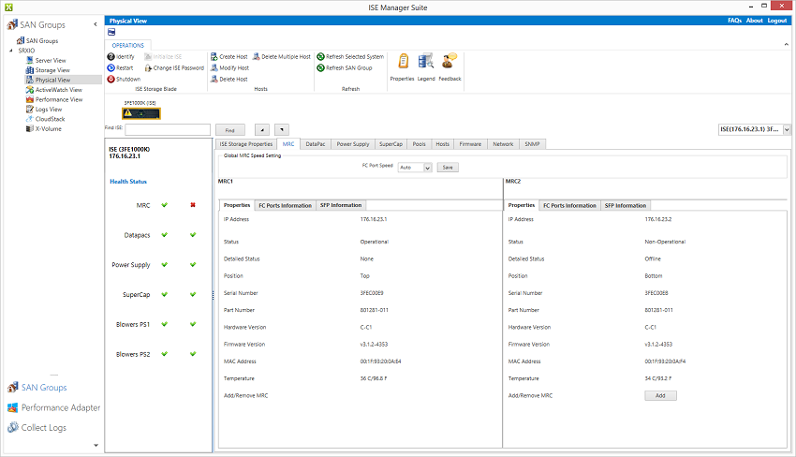Select the OPERATIONS ribbon tab
The width and height of the screenshot is (796, 457).
[128, 45]
